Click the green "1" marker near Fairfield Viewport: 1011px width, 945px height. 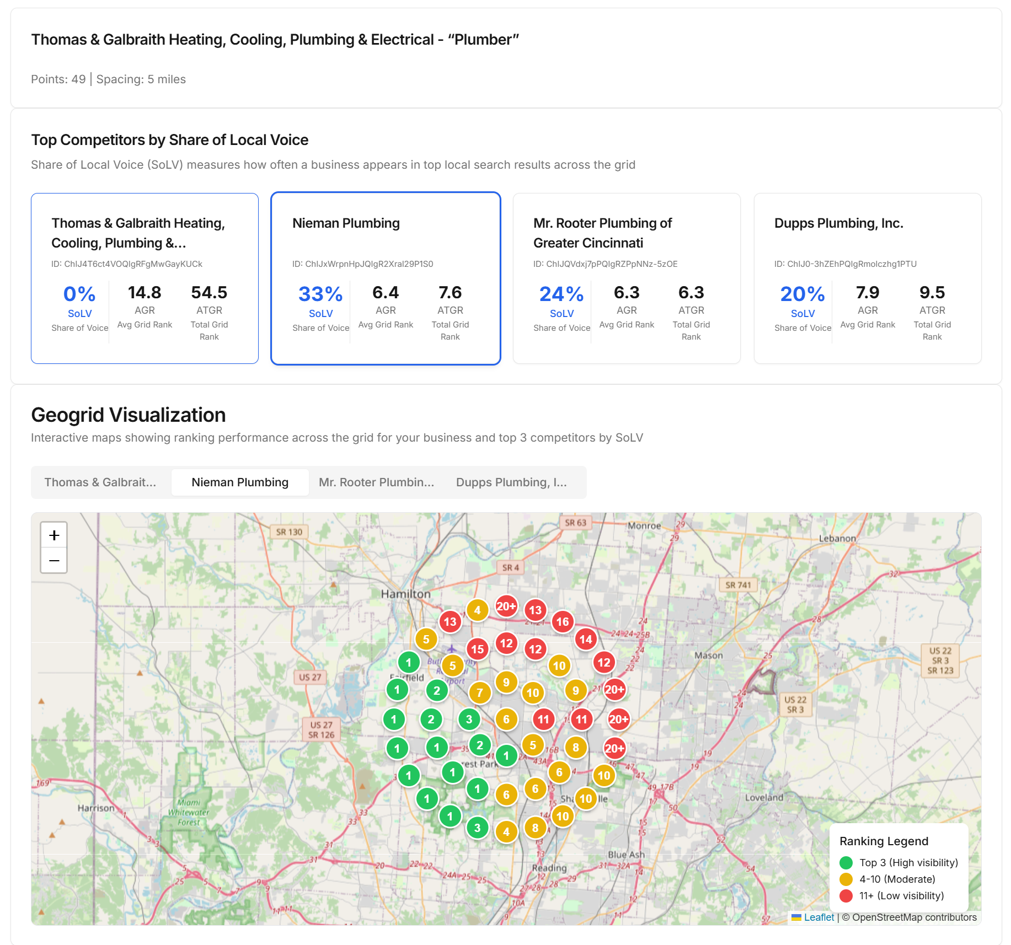point(409,662)
